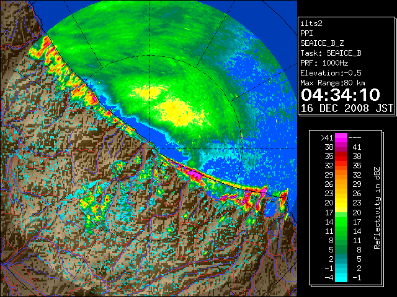
Task: Click the cyan legend swatch at -4
Action: pos(341,278)
